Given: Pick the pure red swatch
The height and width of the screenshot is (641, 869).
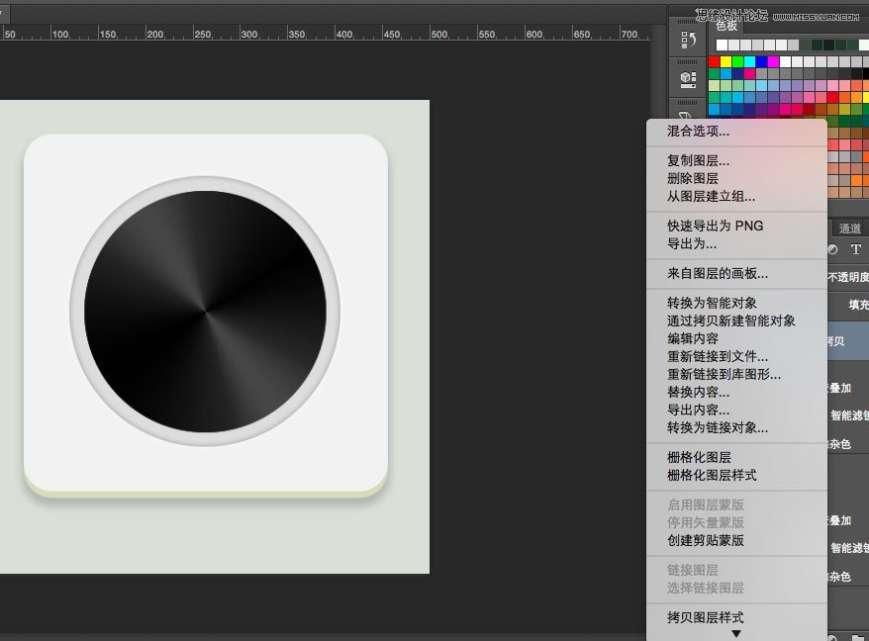Looking at the screenshot, I should pos(714,61).
